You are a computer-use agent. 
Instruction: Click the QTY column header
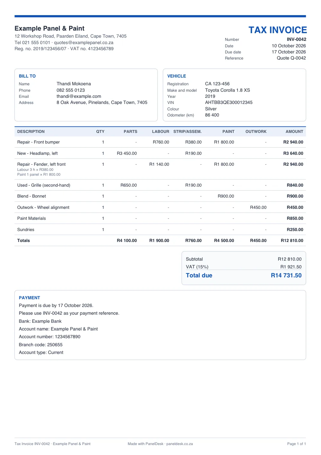pos(100,132)
